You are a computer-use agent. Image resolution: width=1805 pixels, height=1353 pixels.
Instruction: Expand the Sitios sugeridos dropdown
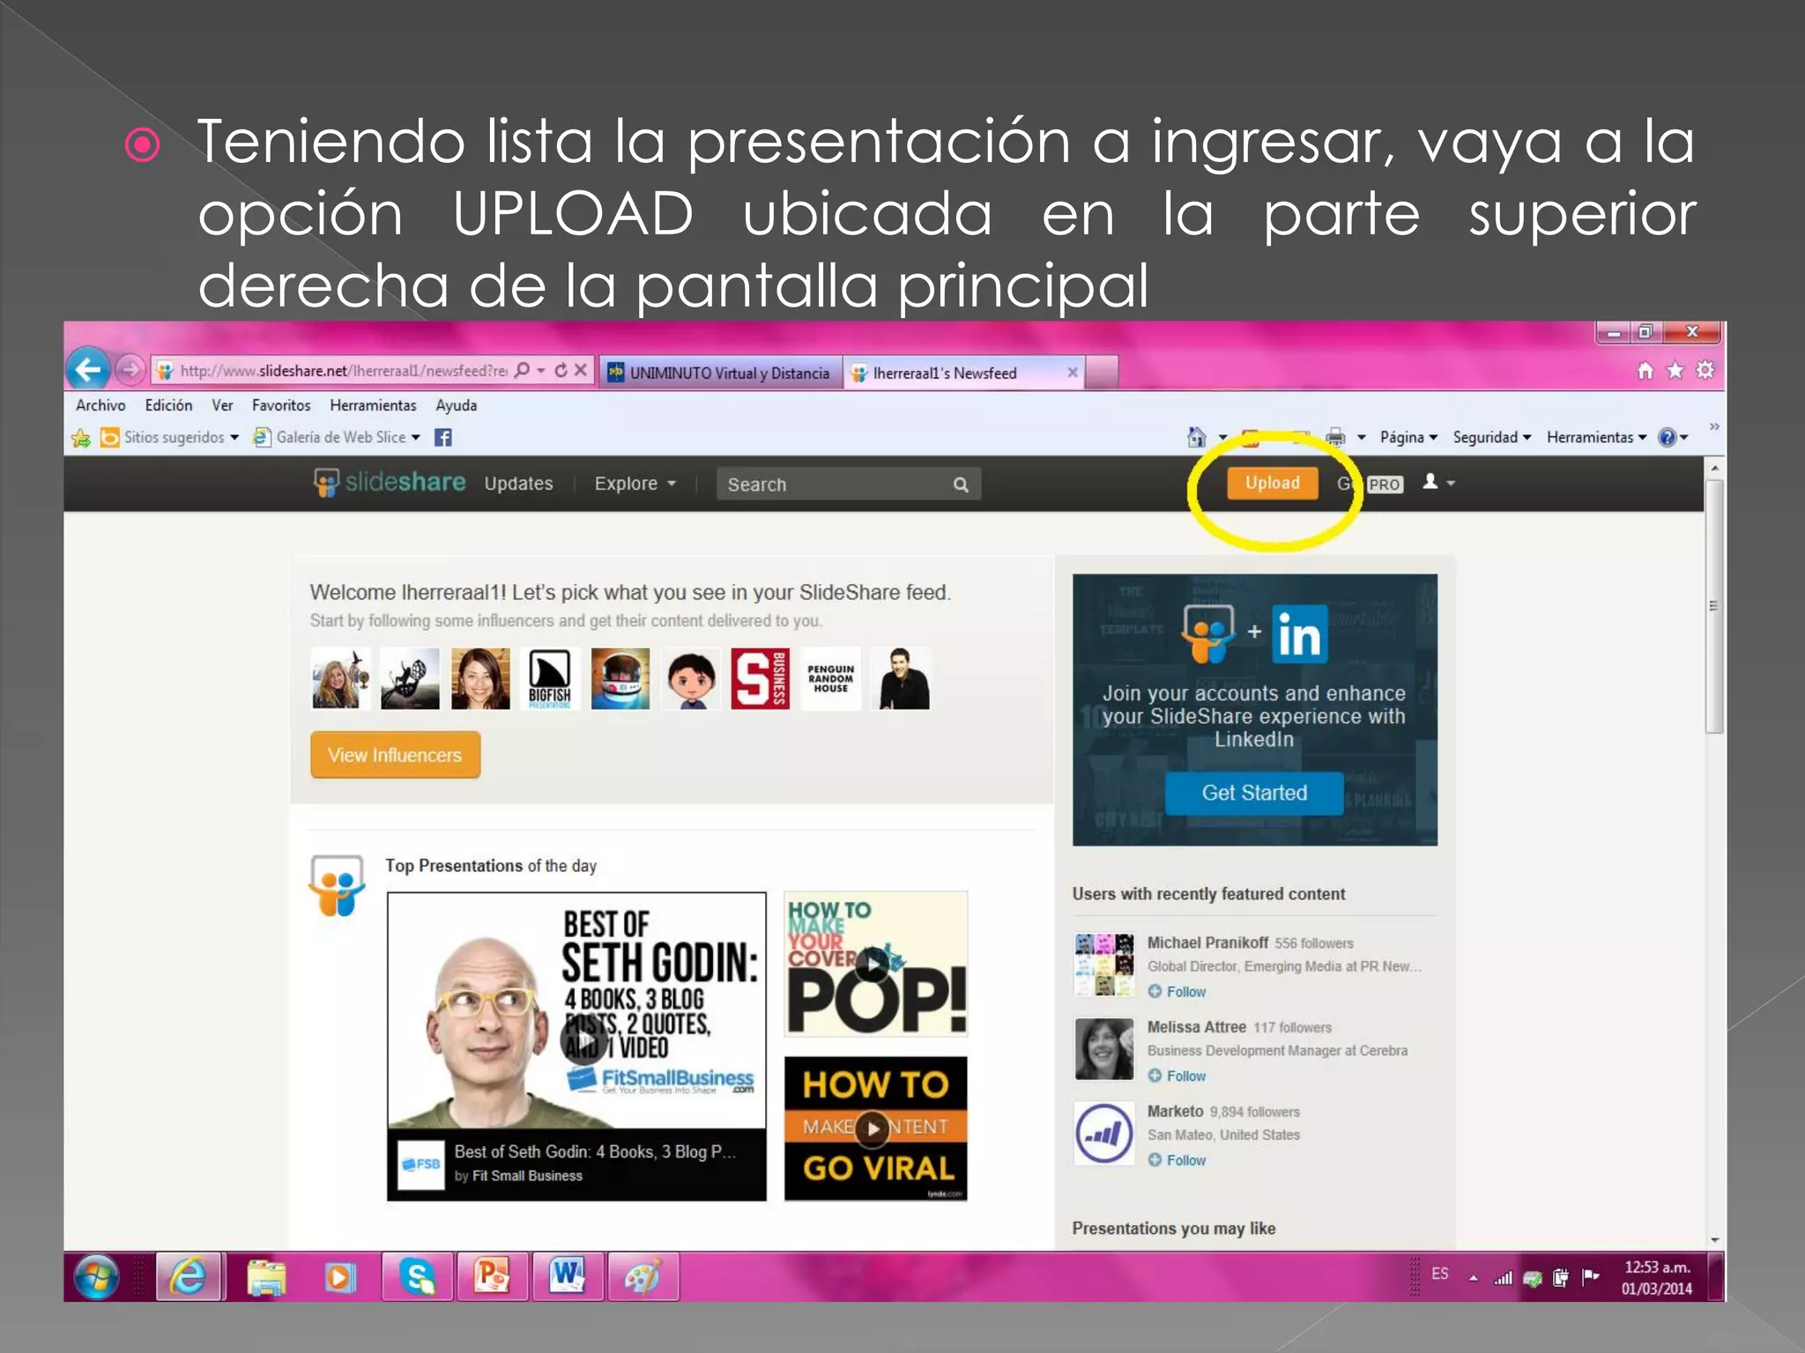234,438
